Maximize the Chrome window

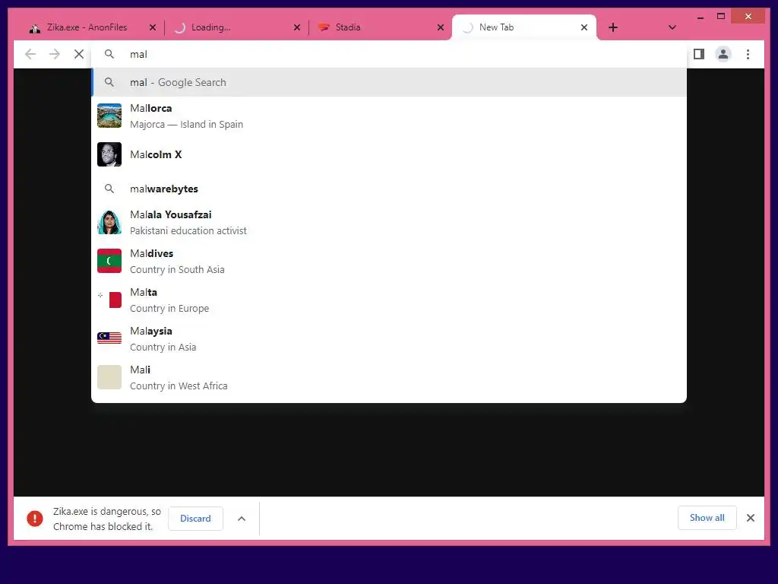click(721, 17)
